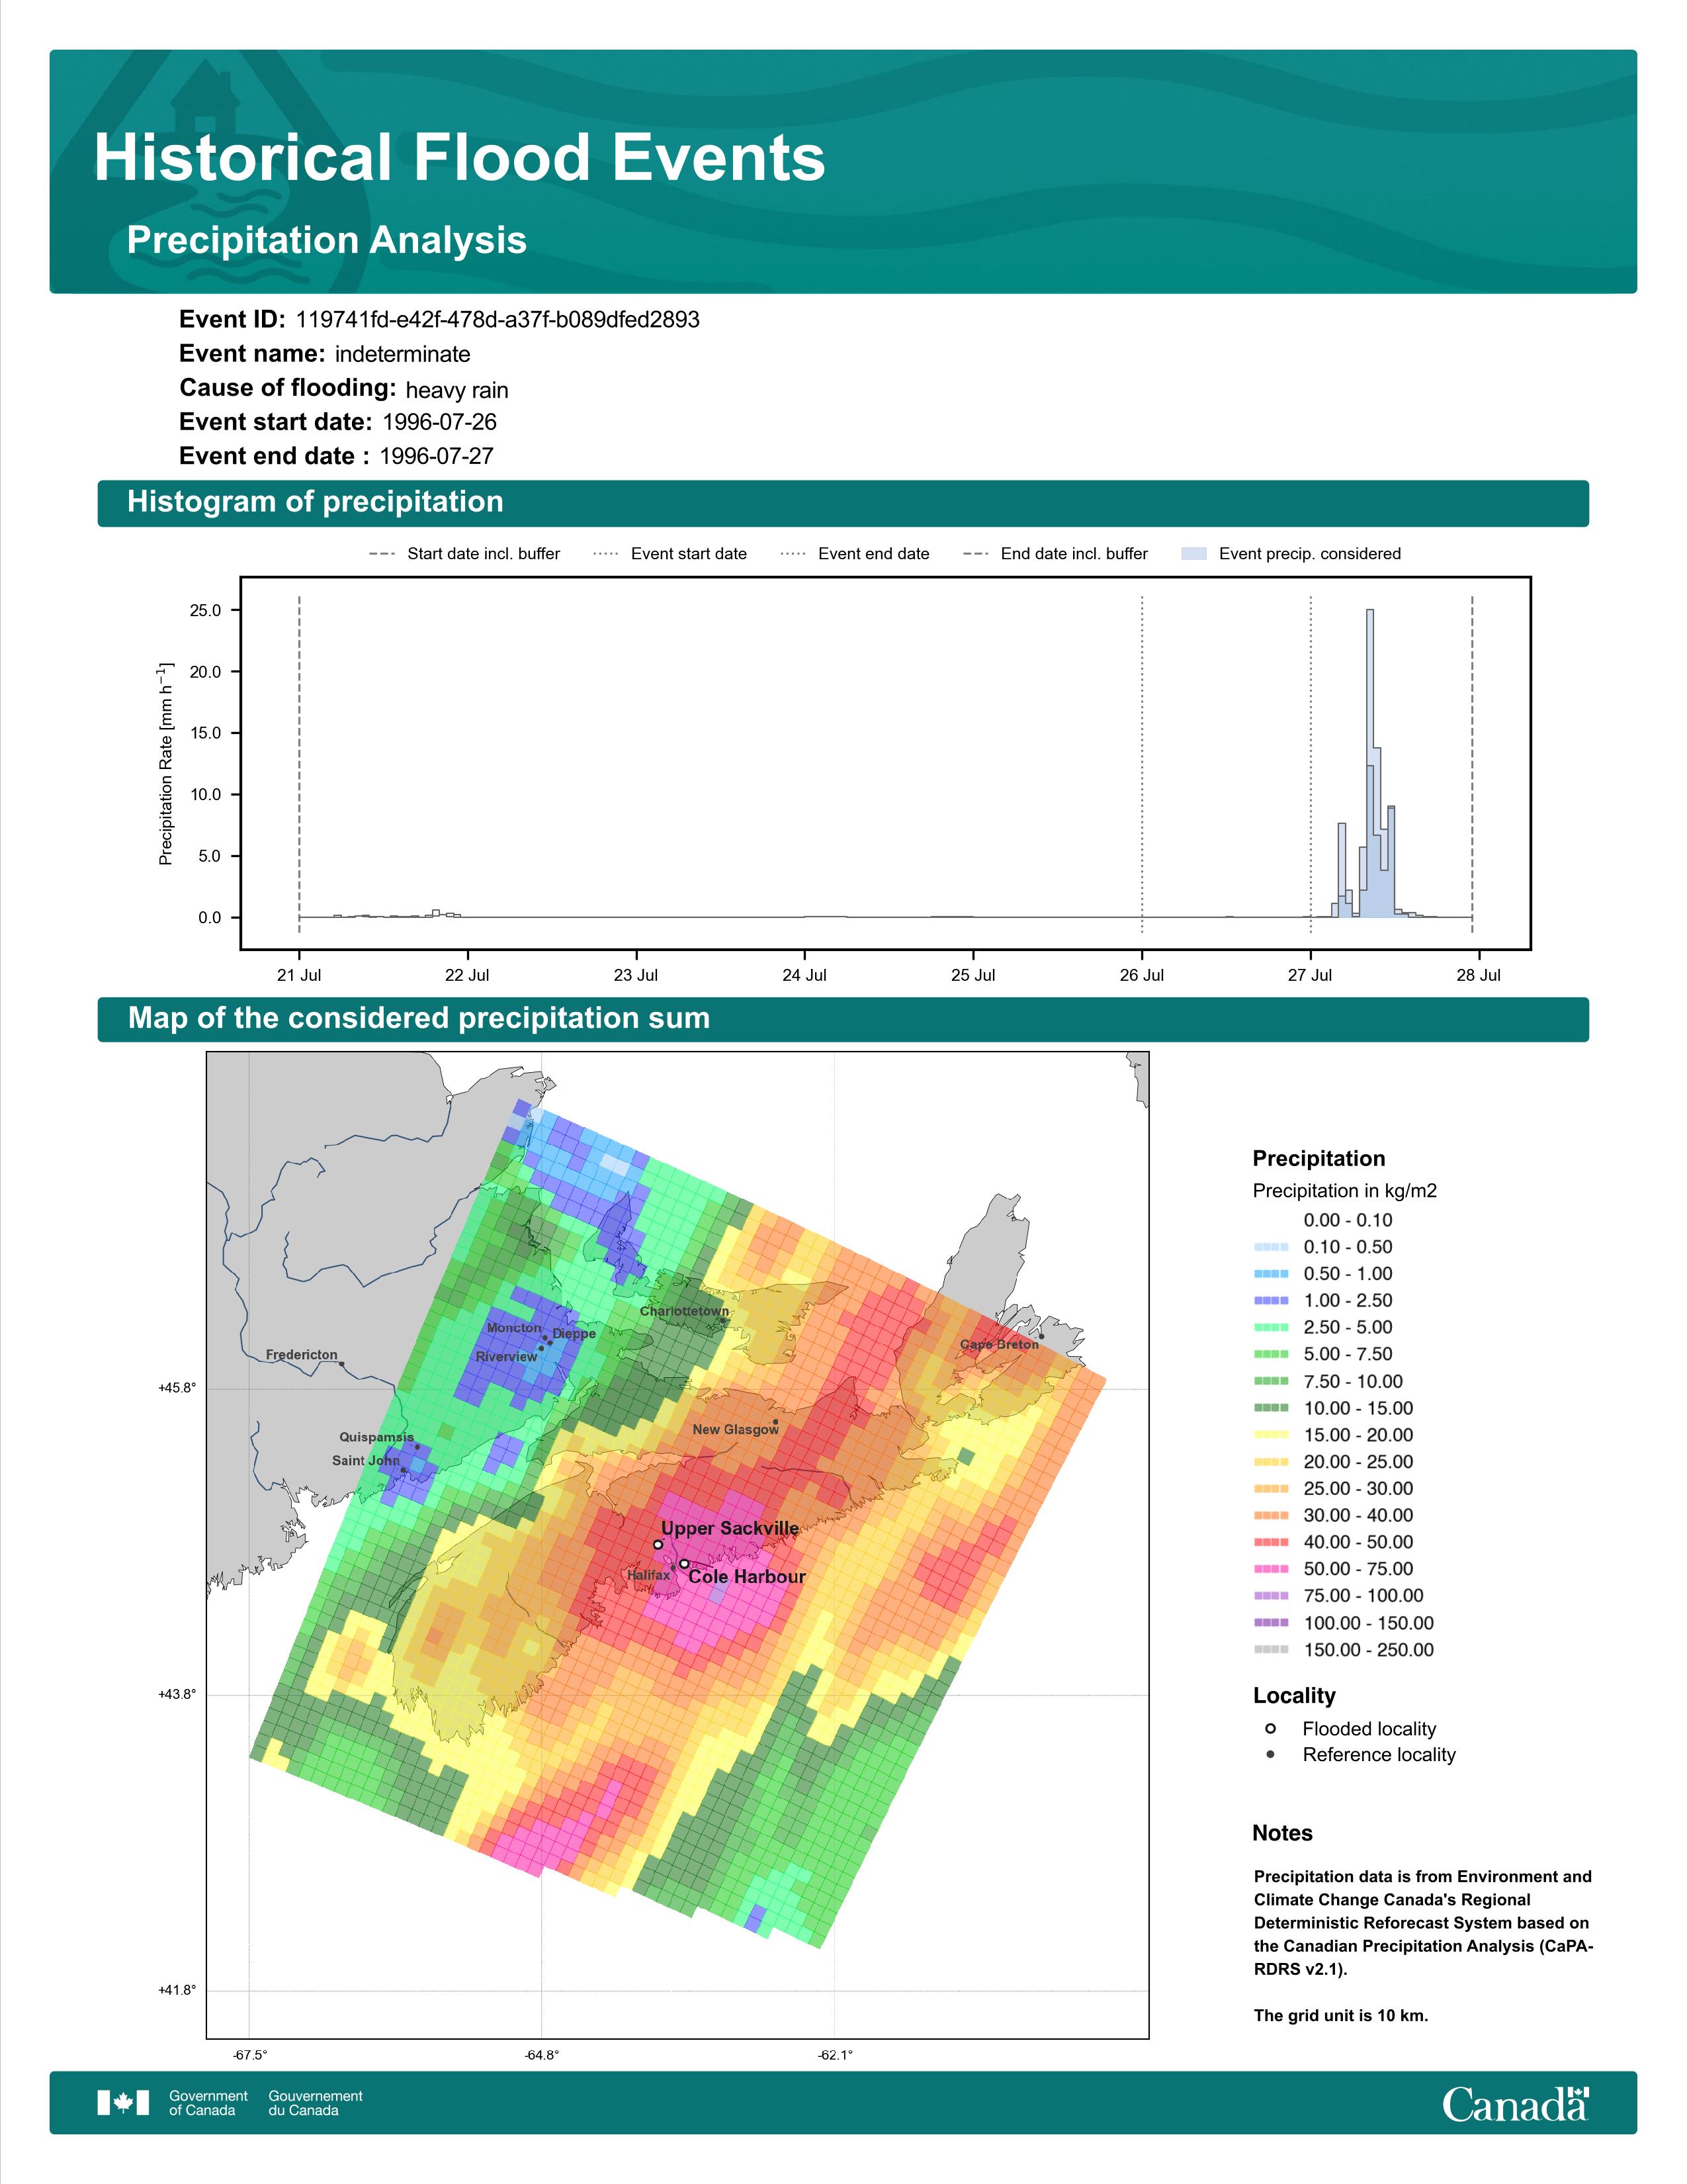This screenshot has width=1687, height=2184.
Task: Click the 2.50 - 5.00 legend swatch
Action: pos(1272,1328)
